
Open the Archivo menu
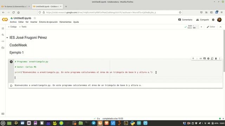click(13, 22)
